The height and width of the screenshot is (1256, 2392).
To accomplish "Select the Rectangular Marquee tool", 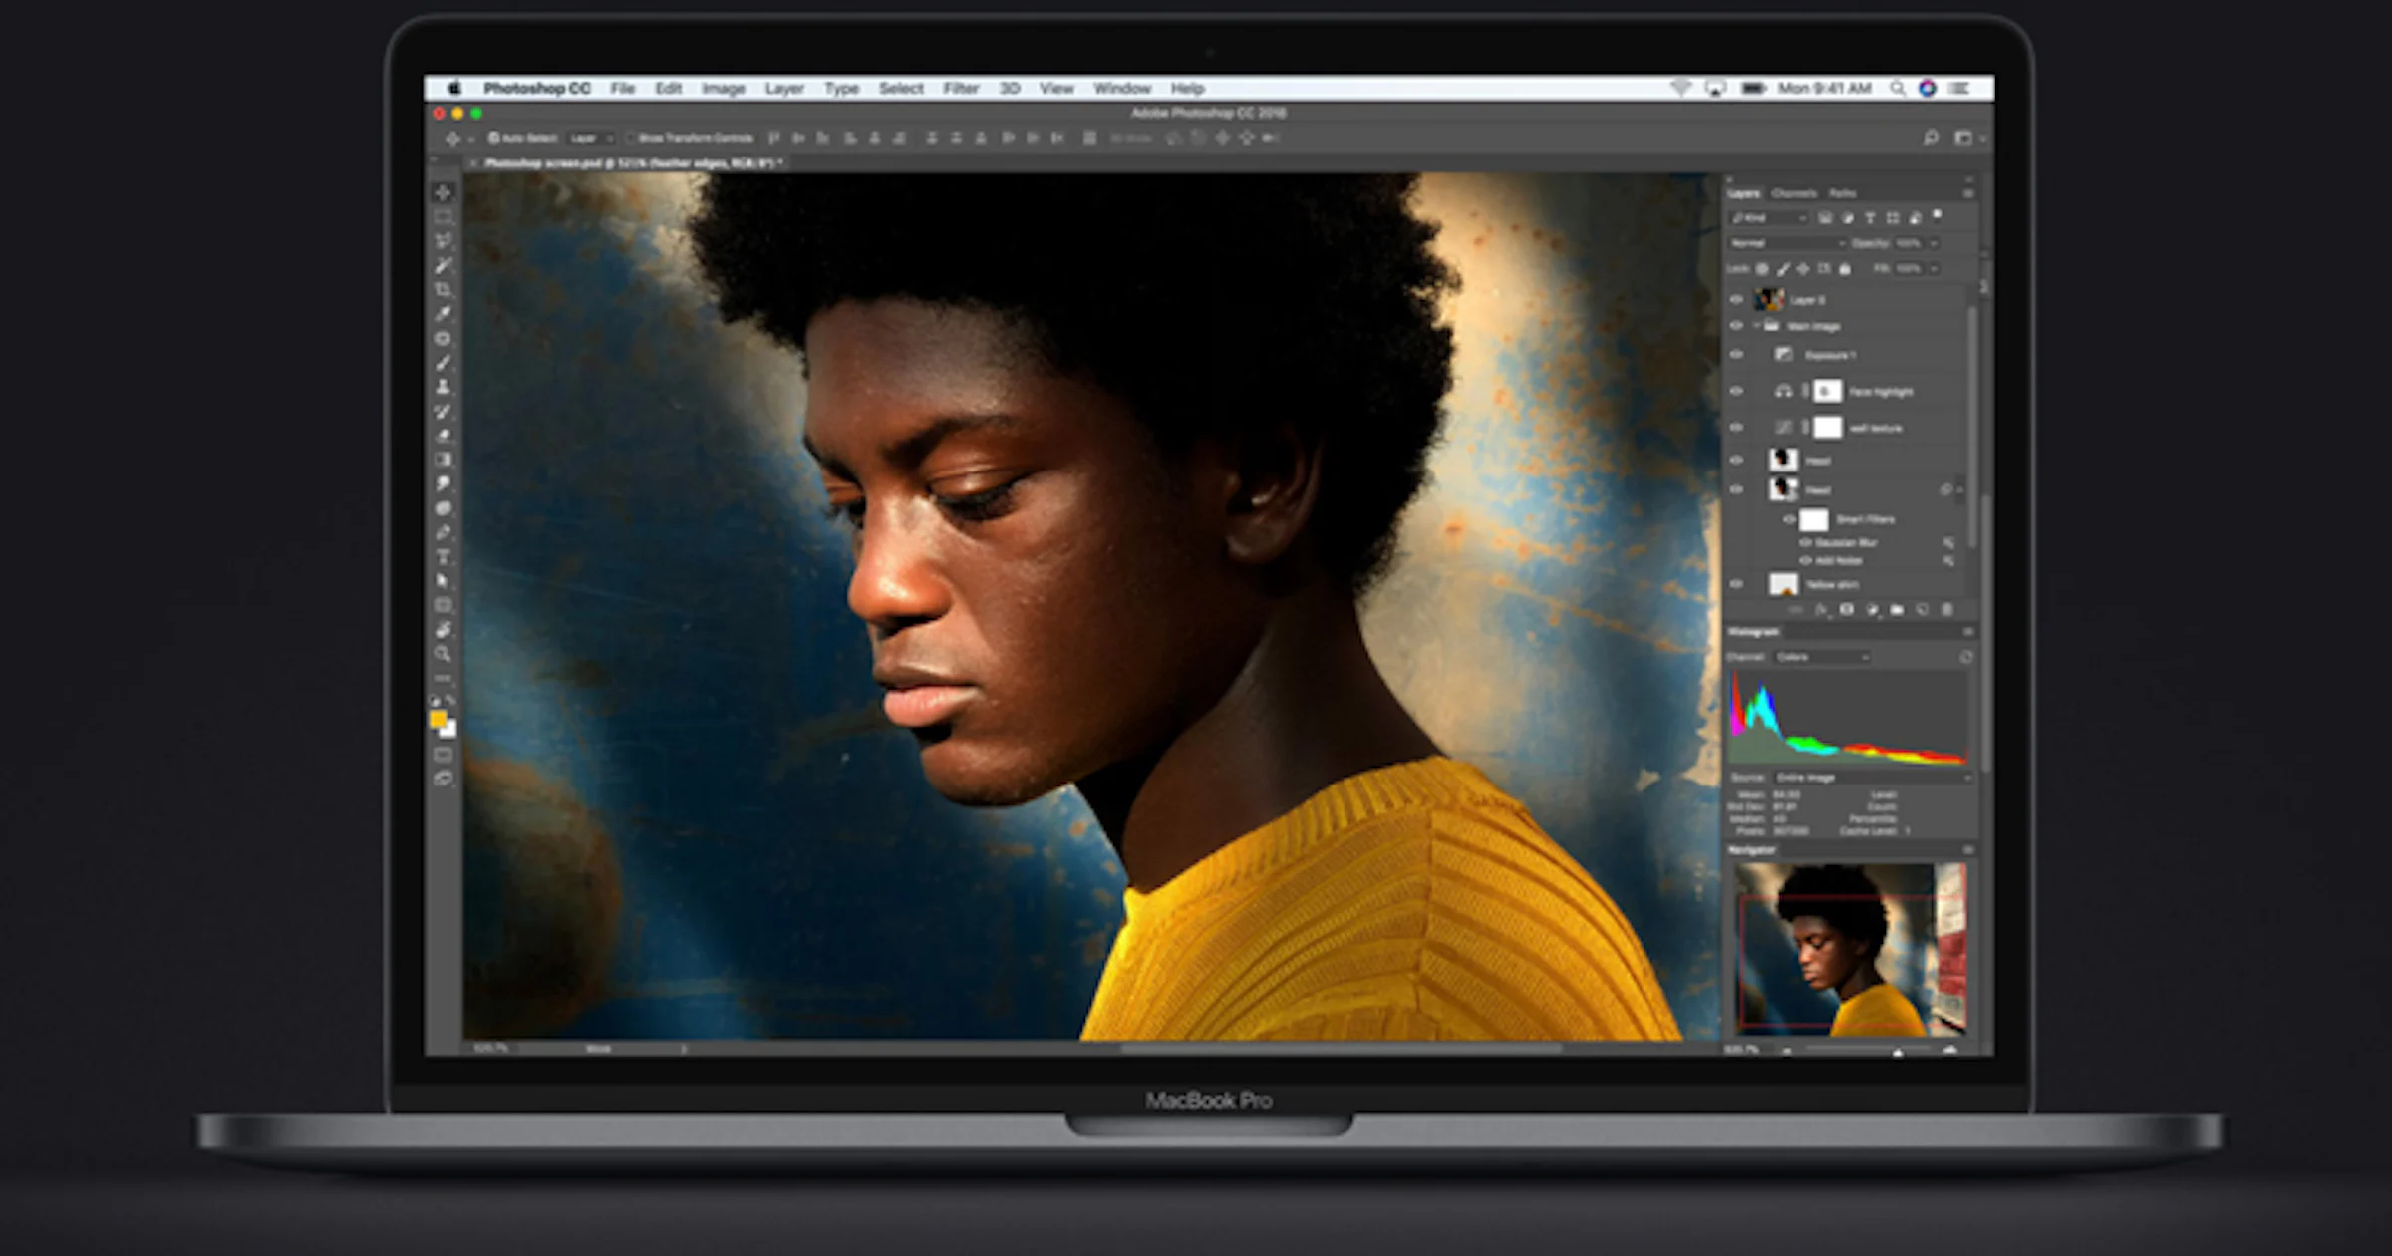I will [444, 216].
